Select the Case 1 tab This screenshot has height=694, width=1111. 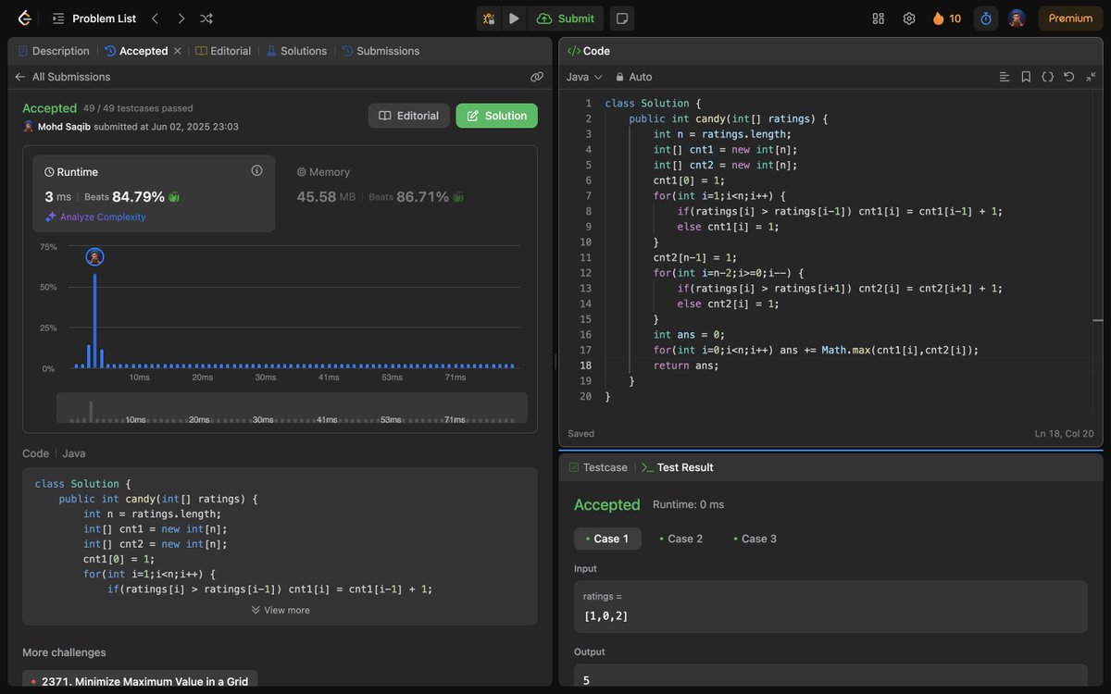(x=607, y=539)
